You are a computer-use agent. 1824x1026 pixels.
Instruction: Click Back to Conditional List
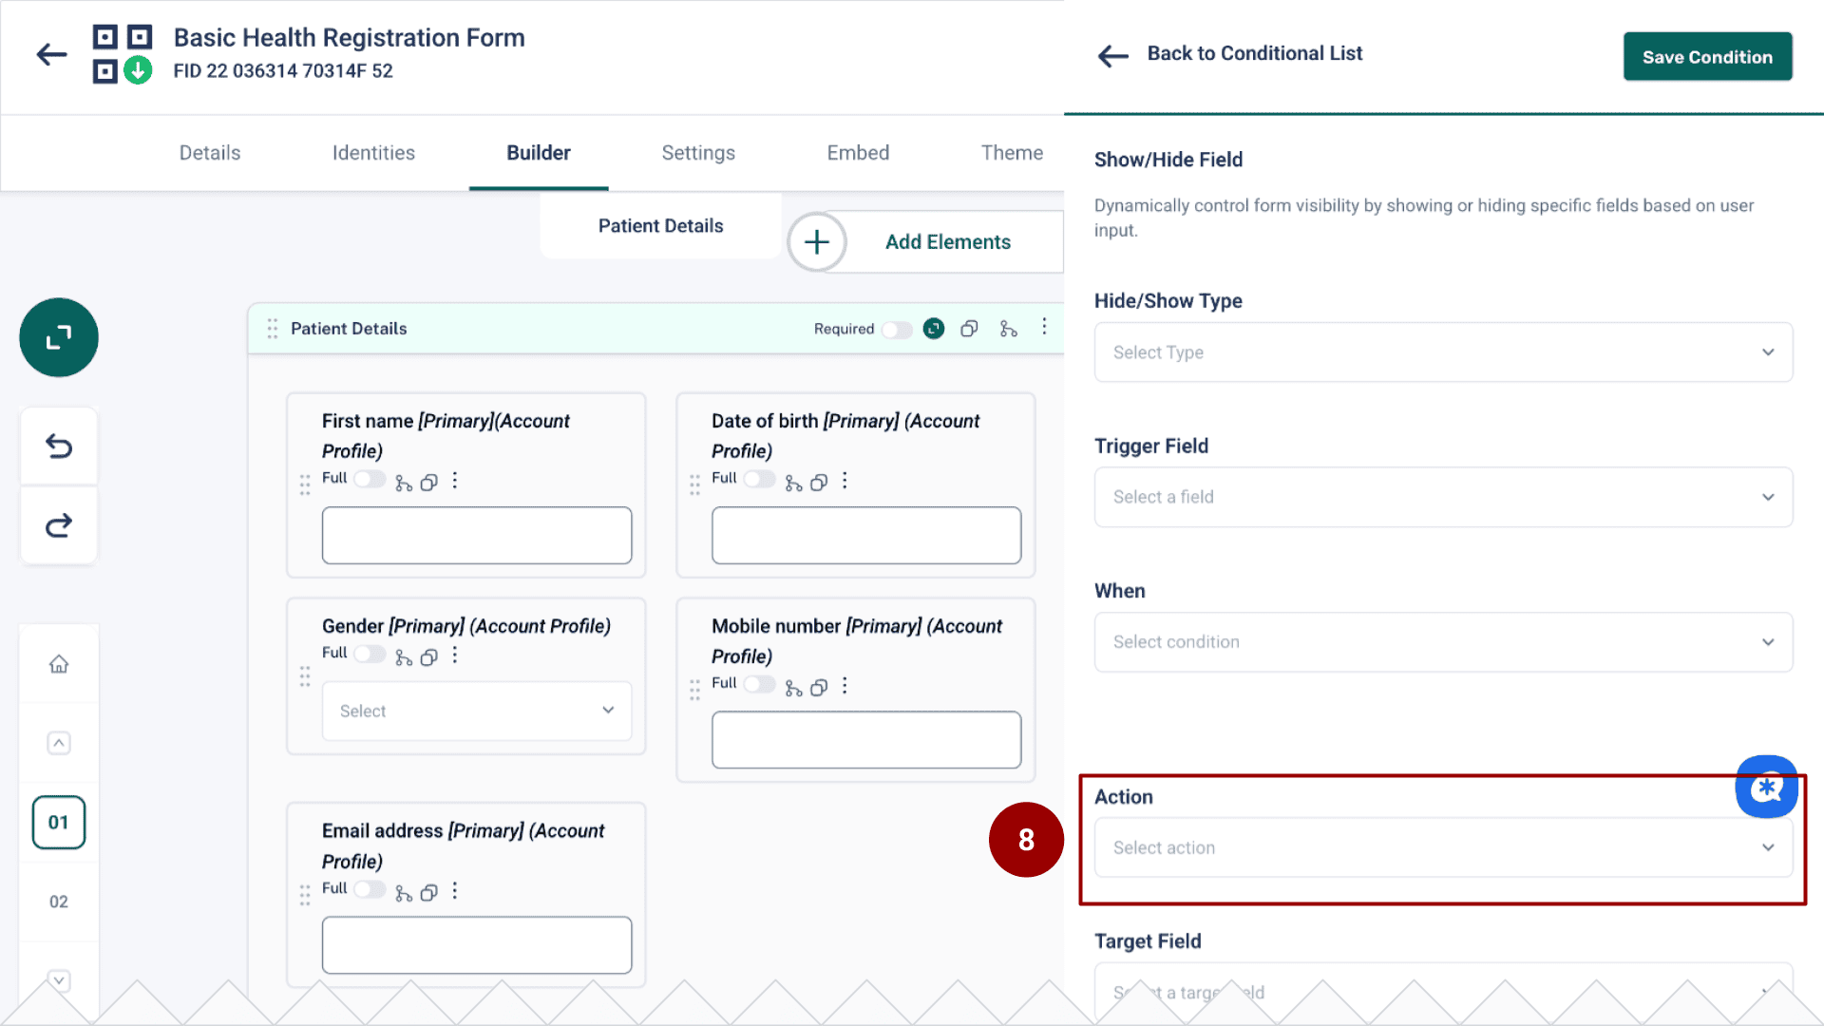pyautogui.click(x=1254, y=53)
